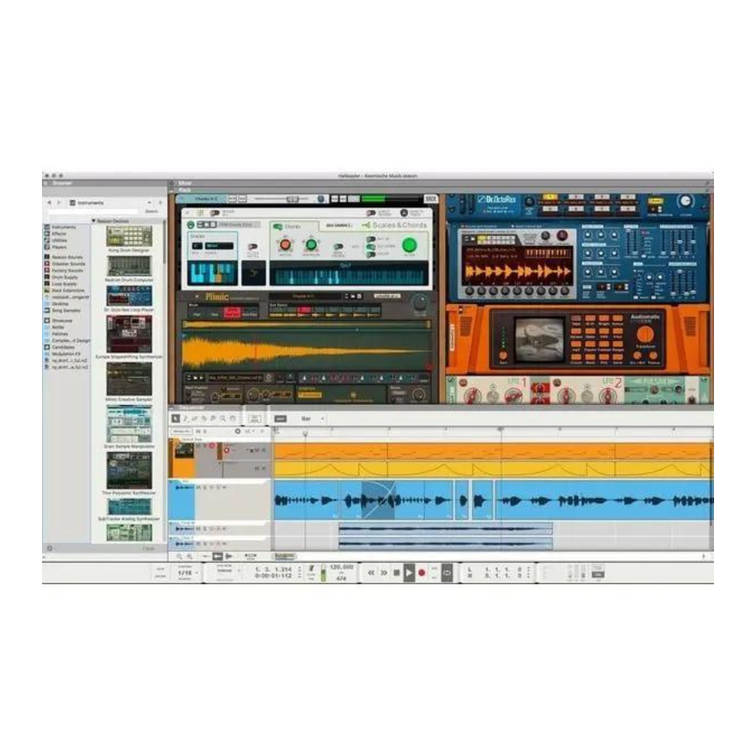Screen dimensions: 756x756
Task: Select Players in the Browser sidebar
Action: 60,247
